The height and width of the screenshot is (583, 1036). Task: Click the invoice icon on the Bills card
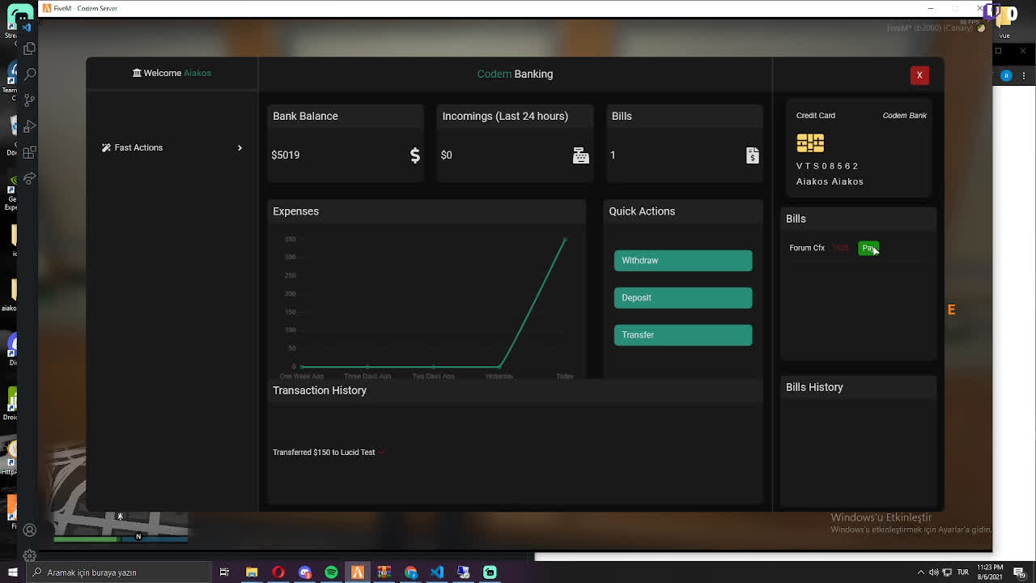[x=752, y=156]
